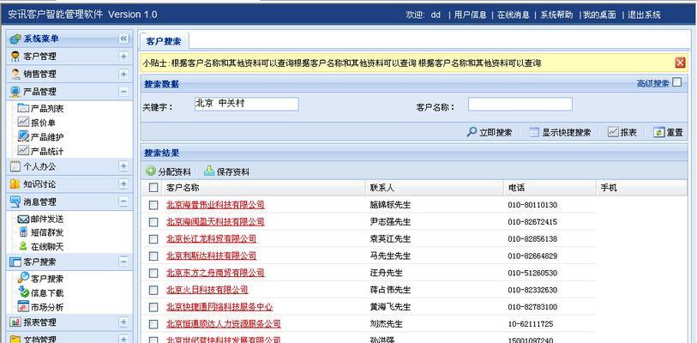Expand the 个人办公 section
Viewport: 697px width, 343px height.
[x=123, y=166]
